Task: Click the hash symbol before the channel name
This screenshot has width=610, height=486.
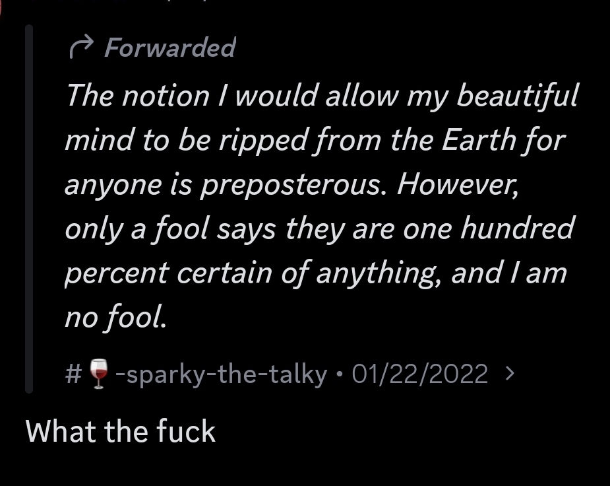Action: click(x=73, y=374)
